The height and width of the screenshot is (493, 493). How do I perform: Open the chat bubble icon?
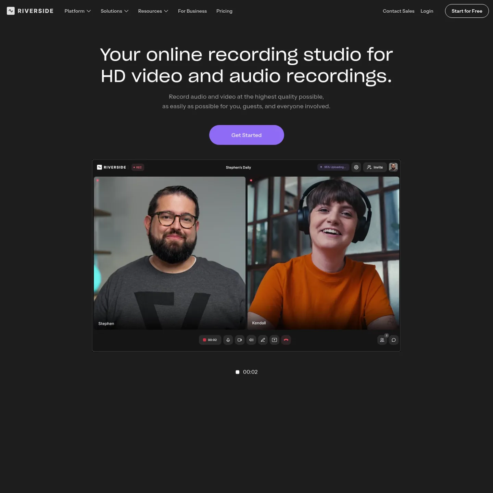394,340
